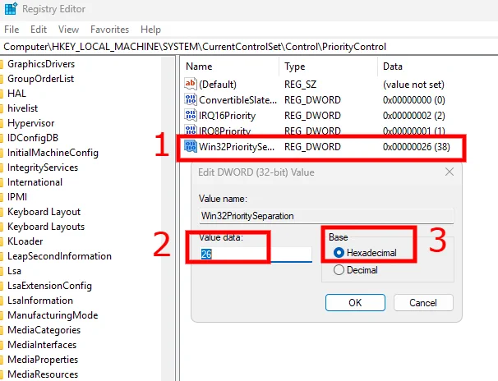Select the hivelist key
Viewport: 498px width, 381px height.
[x=22, y=108]
